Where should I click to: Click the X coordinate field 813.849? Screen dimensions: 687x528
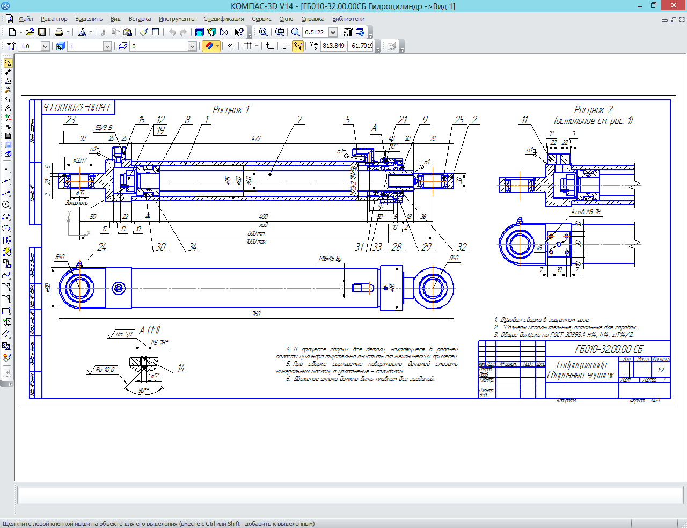tap(333, 46)
